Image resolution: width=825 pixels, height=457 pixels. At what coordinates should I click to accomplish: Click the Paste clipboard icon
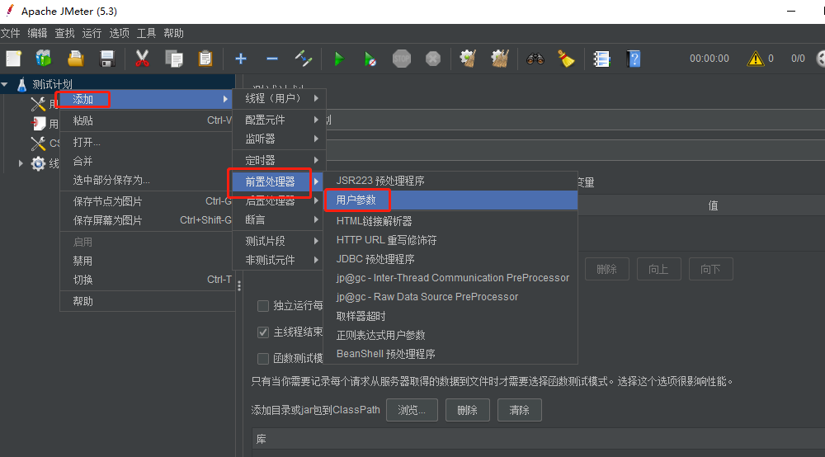pyautogui.click(x=205, y=59)
